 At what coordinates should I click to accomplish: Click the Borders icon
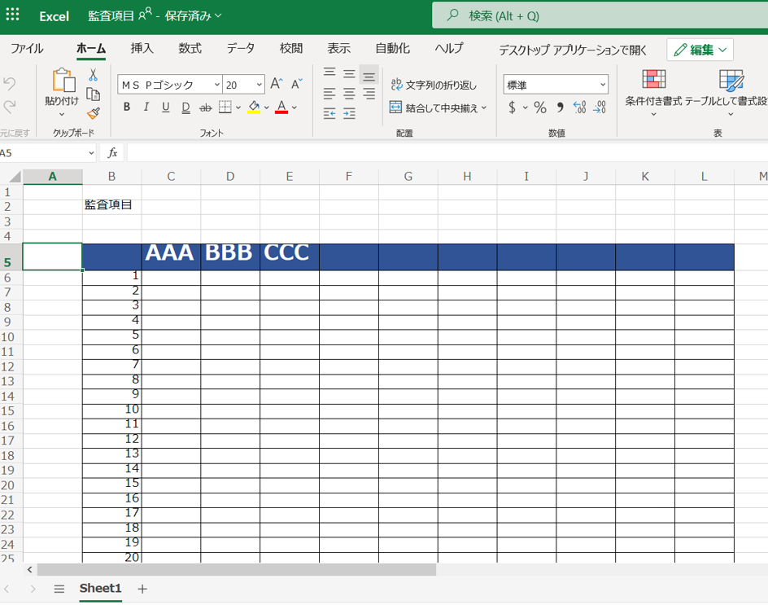(x=225, y=107)
